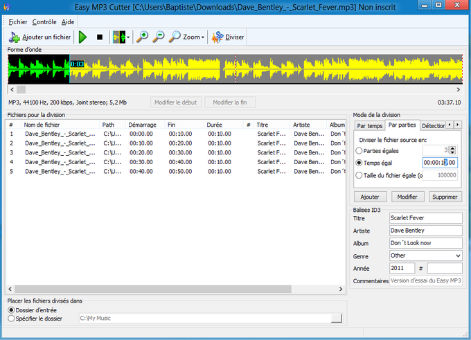471x340 pixels.
Task: Click the waveform scrollbar right arrow
Action: 458,89
